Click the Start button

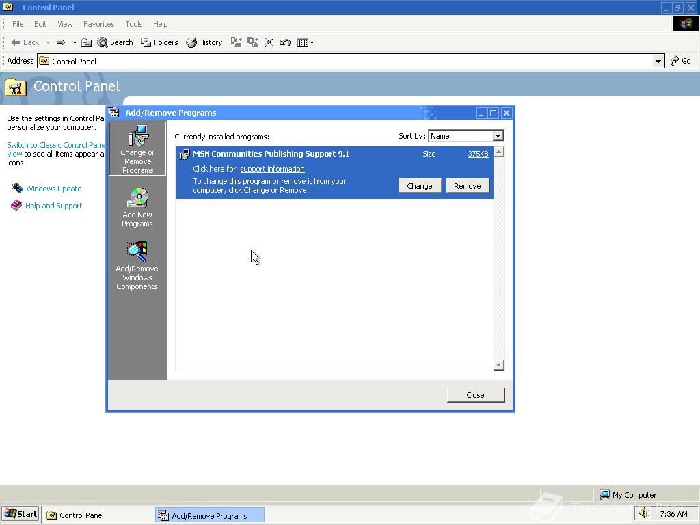[x=21, y=514]
